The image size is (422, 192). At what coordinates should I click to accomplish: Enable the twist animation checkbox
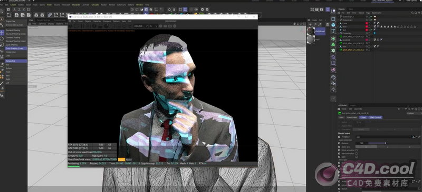click(357, 150)
